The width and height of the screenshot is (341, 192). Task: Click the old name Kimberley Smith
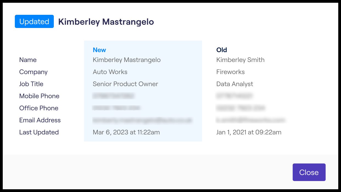(x=240, y=60)
